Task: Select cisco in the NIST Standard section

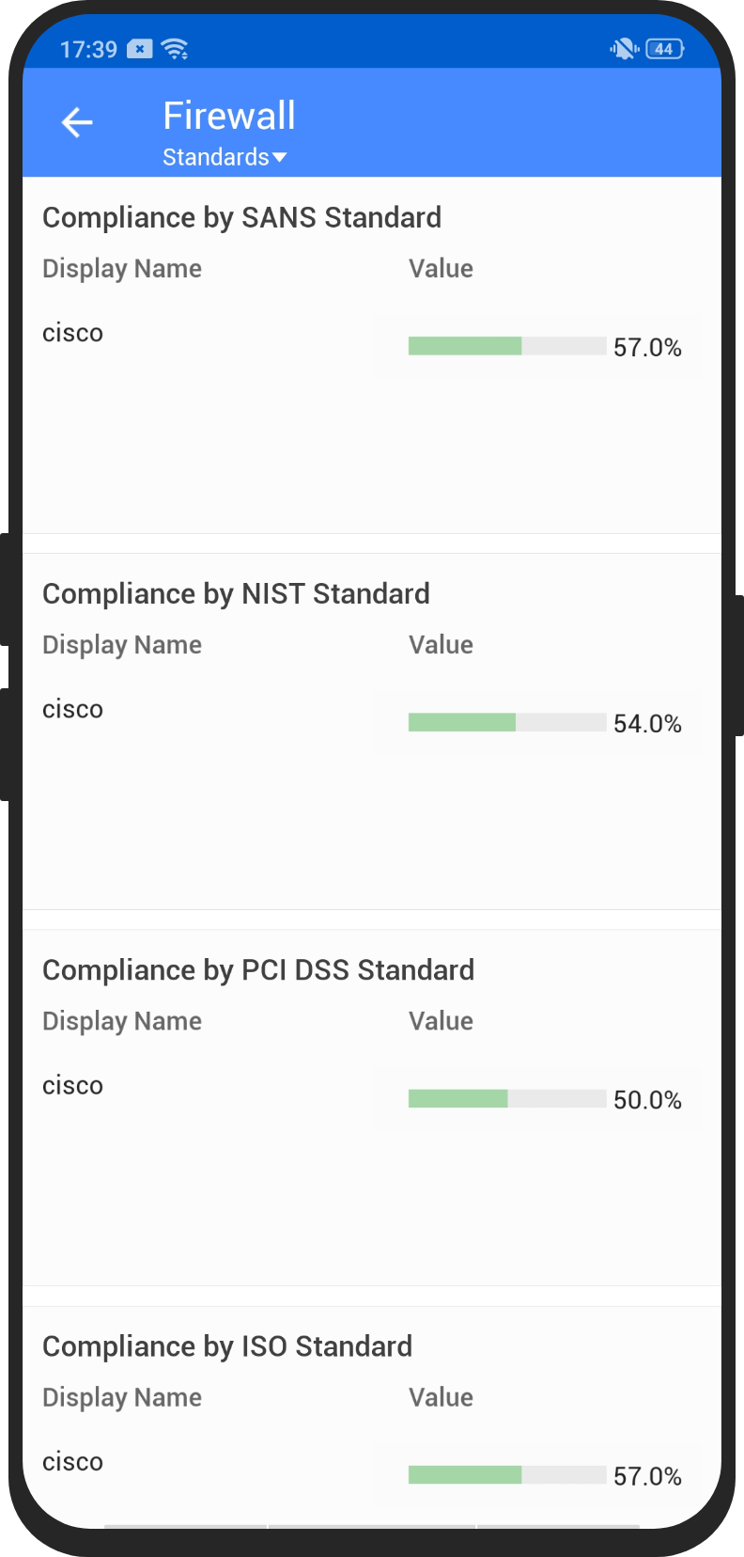Action: coord(72,708)
